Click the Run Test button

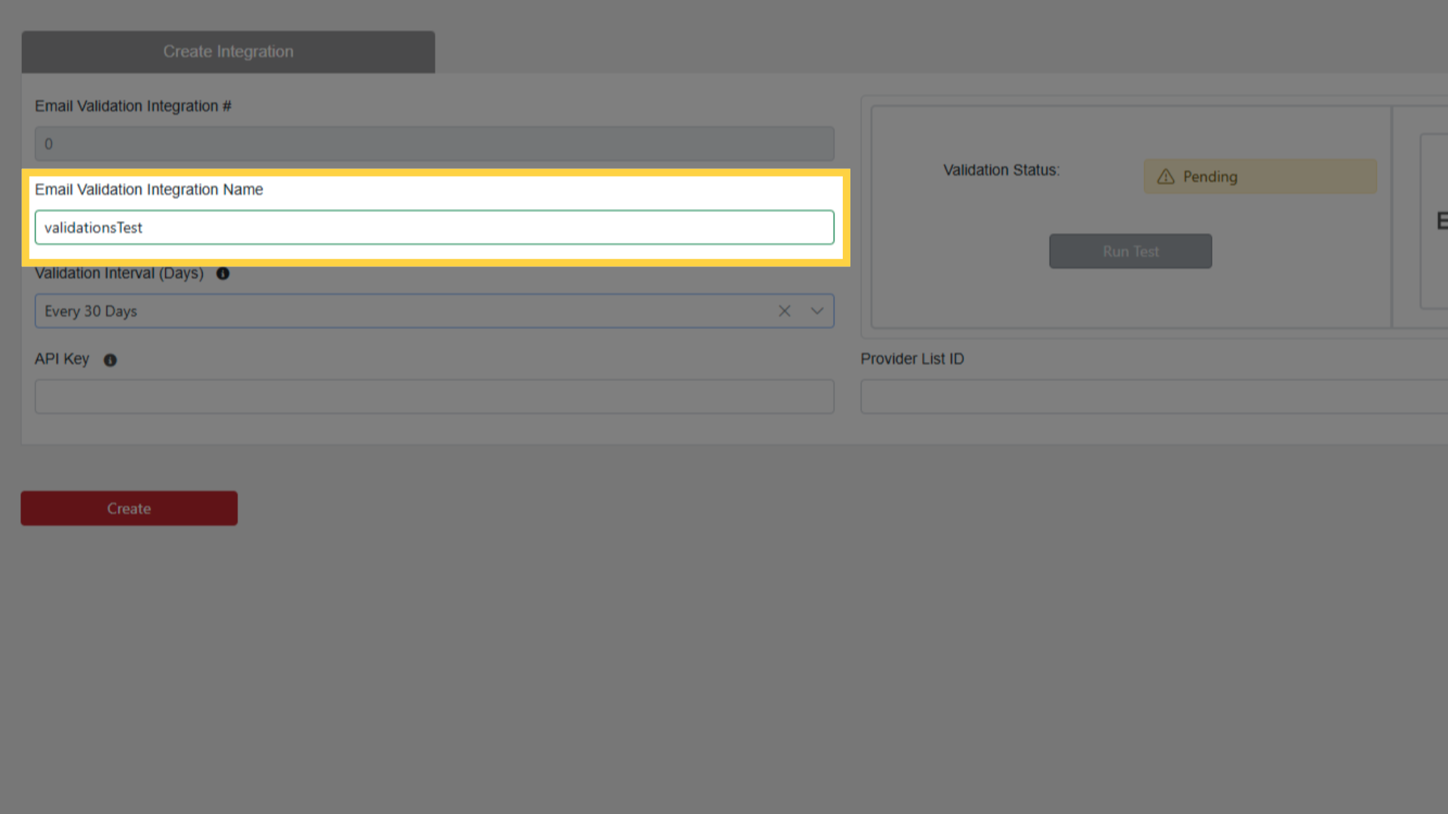tap(1130, 251)
